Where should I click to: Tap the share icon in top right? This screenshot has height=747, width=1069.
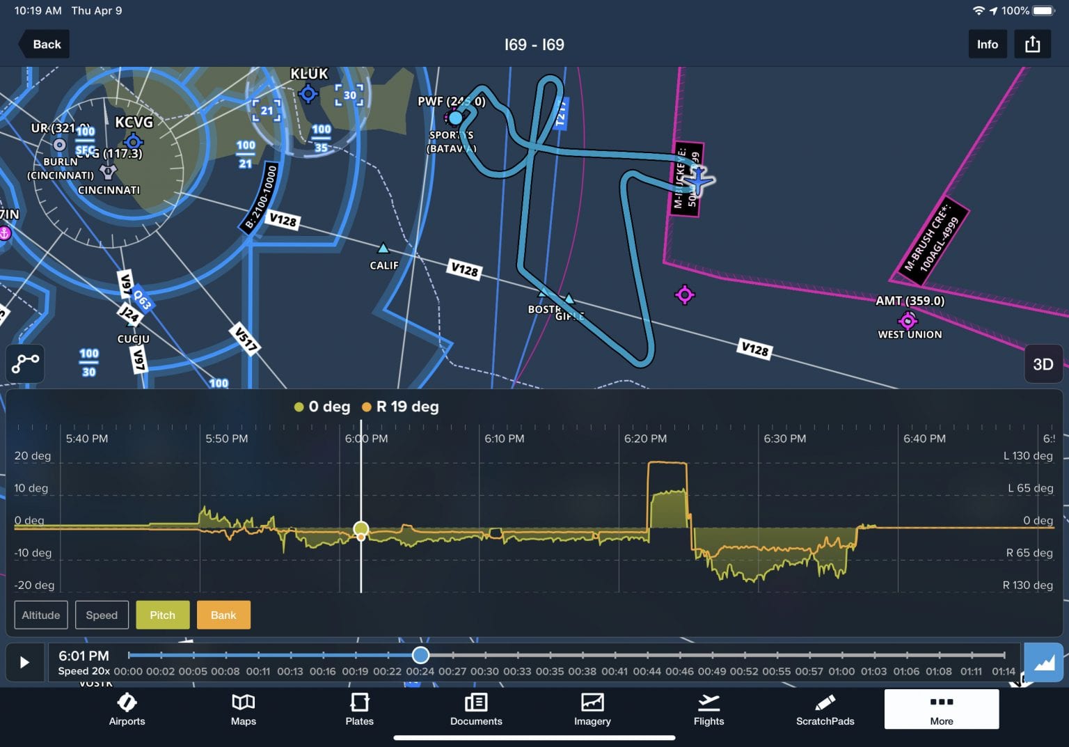1032,44
